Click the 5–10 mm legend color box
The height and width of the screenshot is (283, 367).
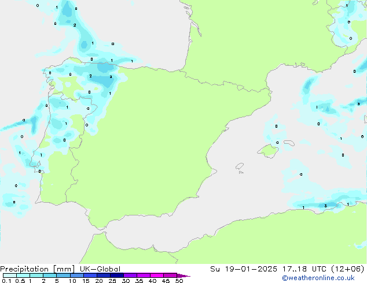point(63,275)
